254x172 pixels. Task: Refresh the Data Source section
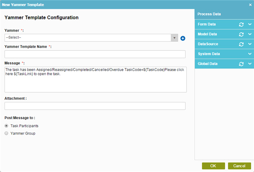(241, 44)
